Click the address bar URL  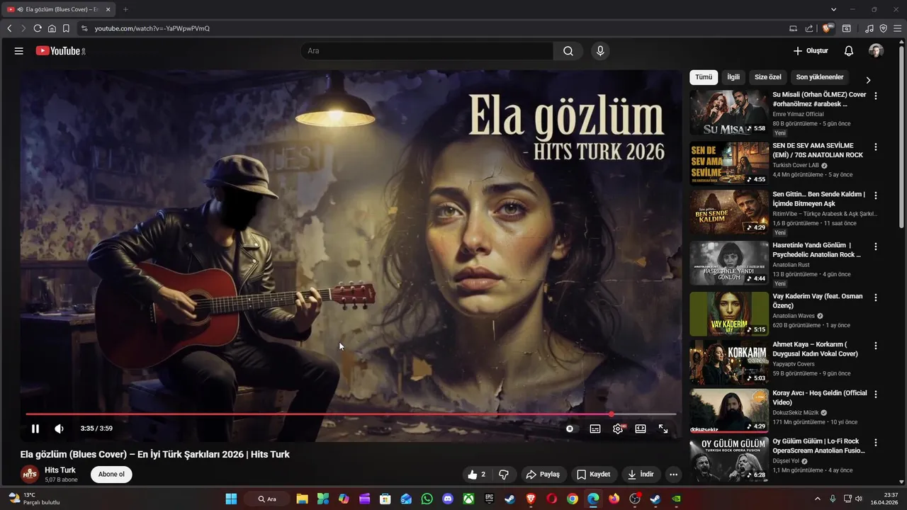(x=152, y=28)
